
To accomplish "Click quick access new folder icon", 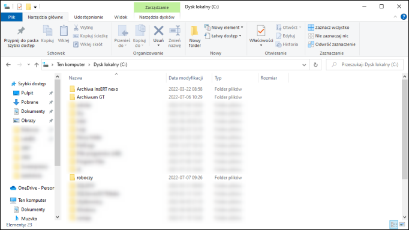I will (x=28, y=7).
